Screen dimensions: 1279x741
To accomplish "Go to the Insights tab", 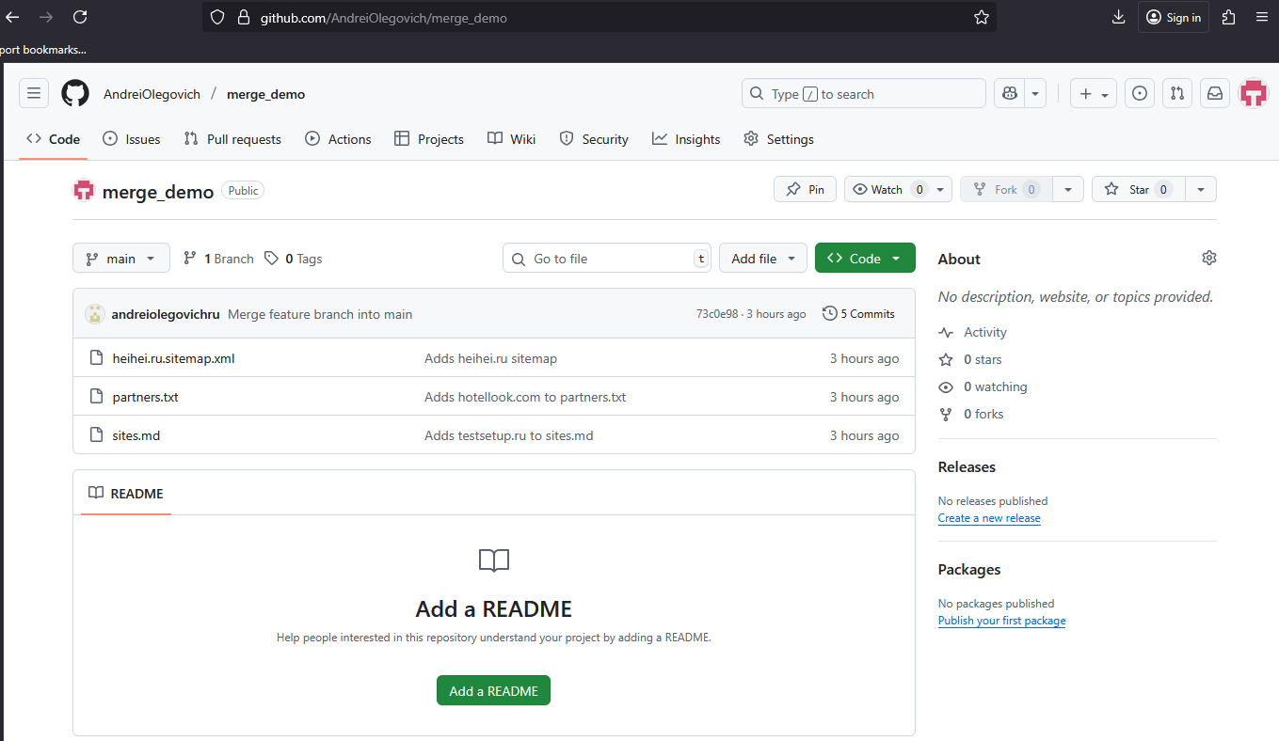I will (x=685, y=138).
